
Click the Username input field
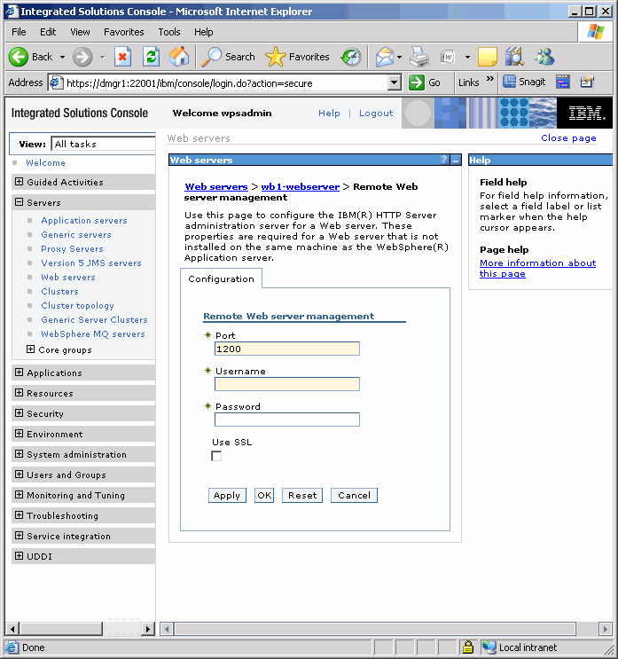(x=286, y=384)
